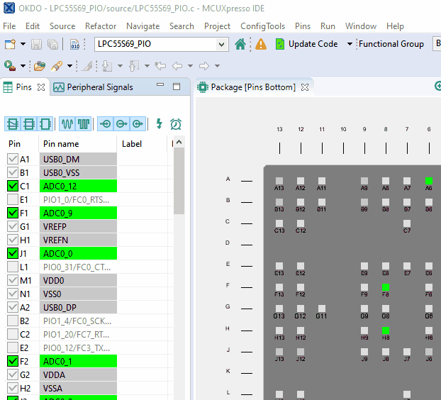Open the Refactor menu
441x400 pixels.
[101, 26]
